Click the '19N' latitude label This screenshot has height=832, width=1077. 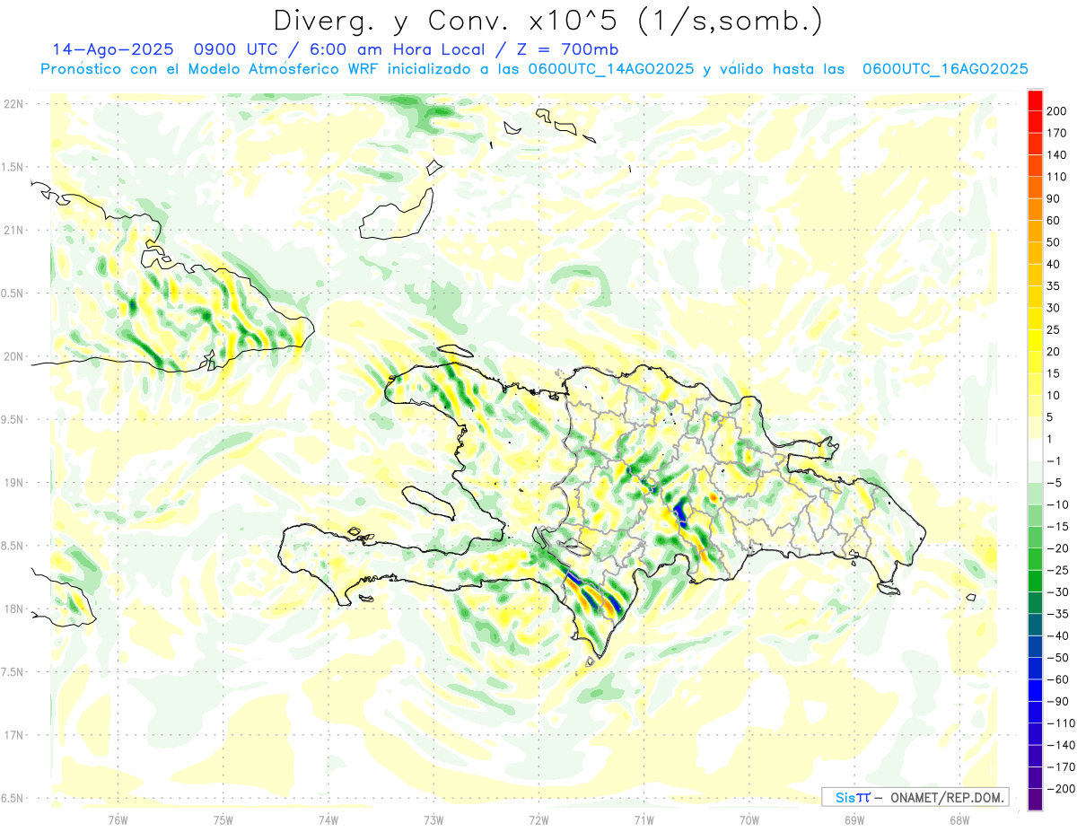coord(13,483)
